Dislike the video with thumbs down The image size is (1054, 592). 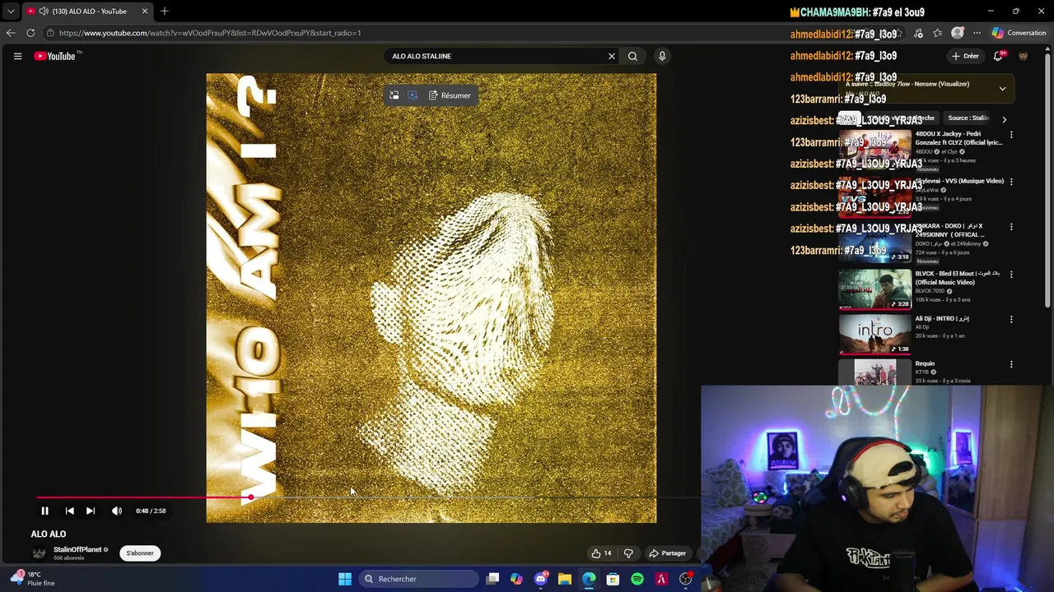pos(628,553)
